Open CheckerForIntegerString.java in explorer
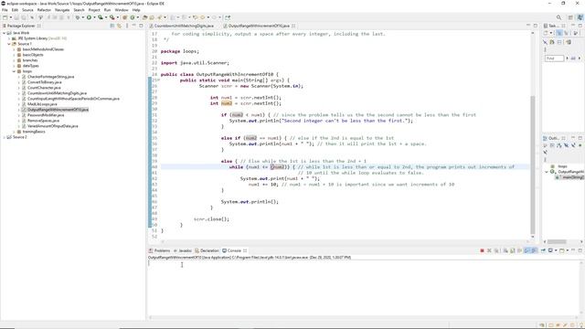The image size is (585, 329). coord(51,77)
